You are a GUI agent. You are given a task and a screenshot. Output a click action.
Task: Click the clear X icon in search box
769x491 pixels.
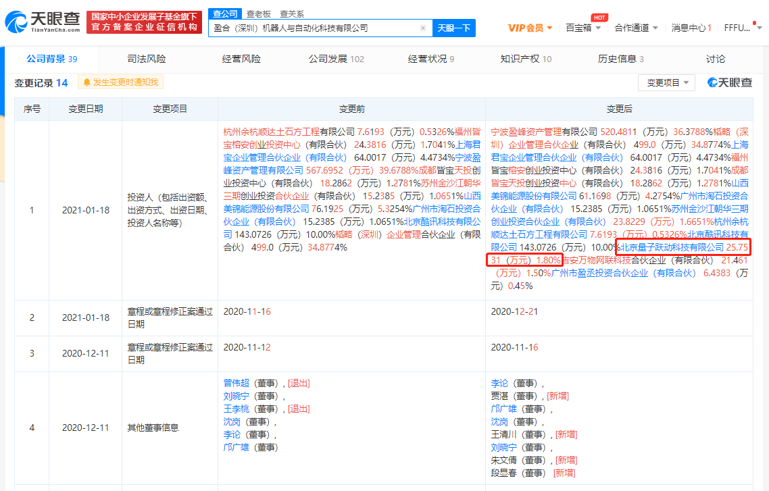423,28
